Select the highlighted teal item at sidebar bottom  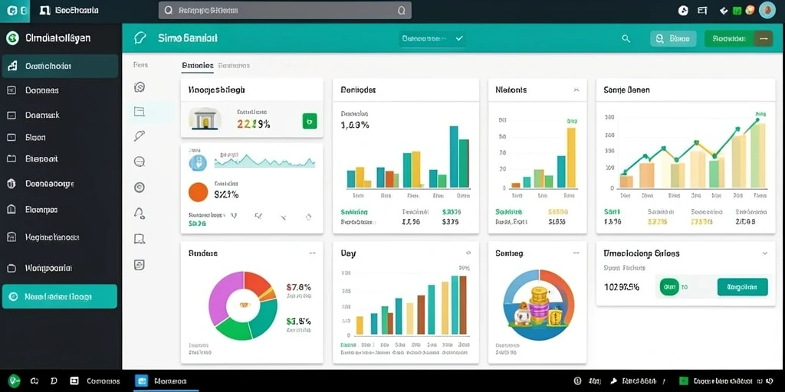(60, 296)
